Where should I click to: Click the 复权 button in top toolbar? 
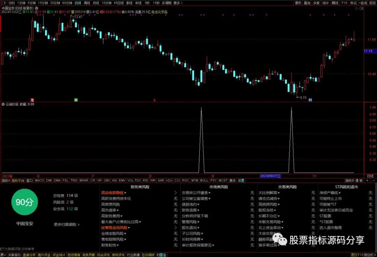coord(298,3)
